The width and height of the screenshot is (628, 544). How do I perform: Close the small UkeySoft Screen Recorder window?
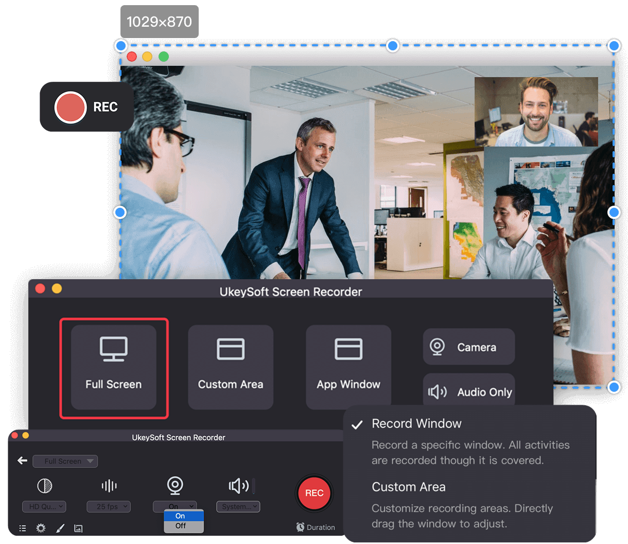pyautogui.click(x=14, y=436)
